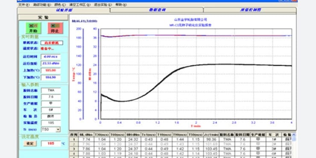Click the 胶料名称 field containing TMA

coord(51,91)
